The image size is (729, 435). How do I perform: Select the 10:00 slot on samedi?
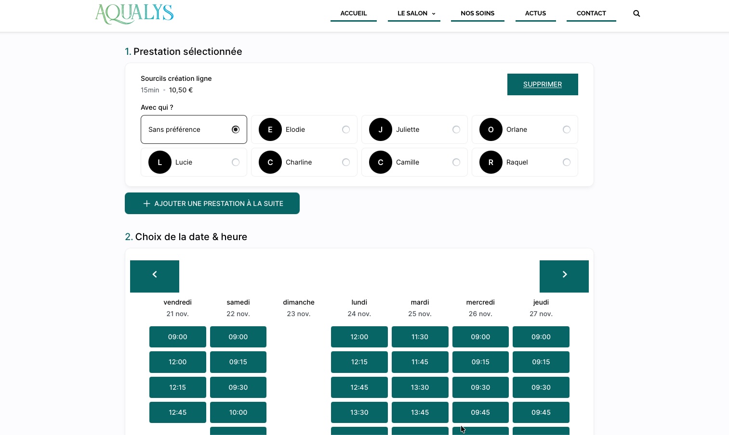(238, 412)
